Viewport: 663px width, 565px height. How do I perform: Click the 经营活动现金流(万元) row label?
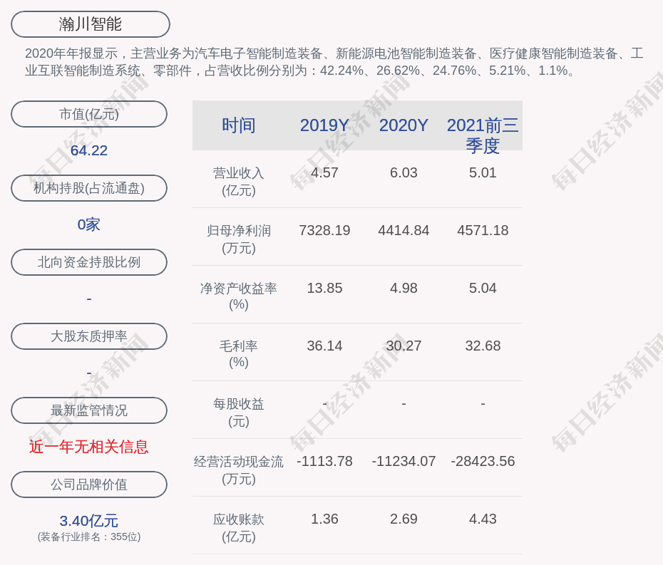tap(239, 470)
